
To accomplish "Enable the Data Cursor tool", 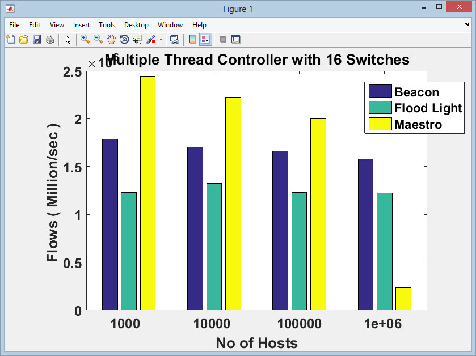I will pyautogui.click(x=137, y=40).
